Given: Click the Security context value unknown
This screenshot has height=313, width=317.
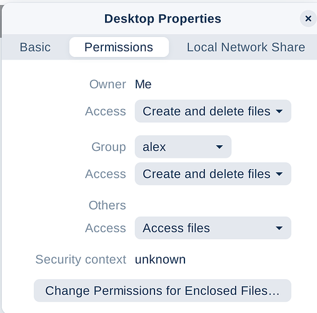Looking at the screenshot, I should tap(160, 259).
